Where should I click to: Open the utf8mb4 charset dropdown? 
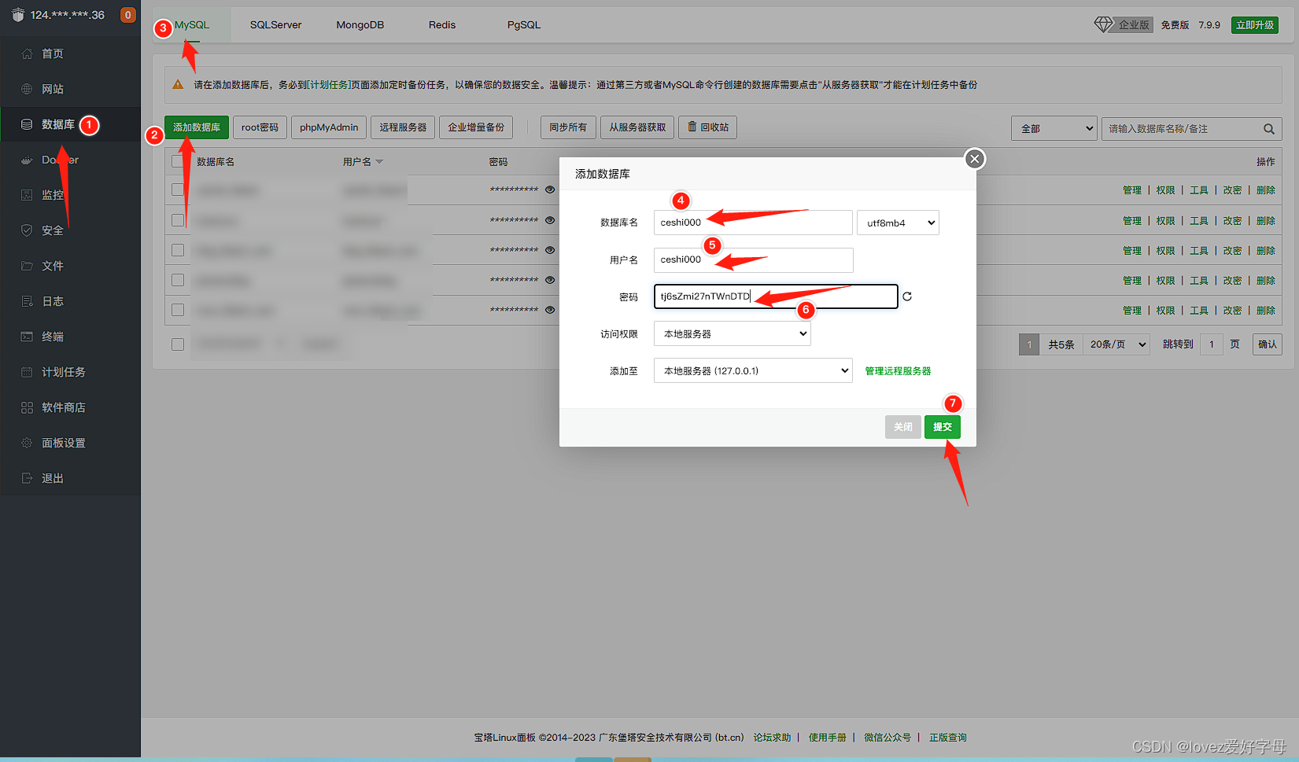coord(898,223)
